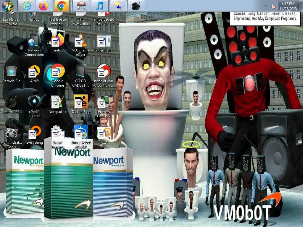Image resolution: width=303 pixels, height=227 pixels.
Task: Open the chat bubbles taskbar icon
Action: coord(118,6)
